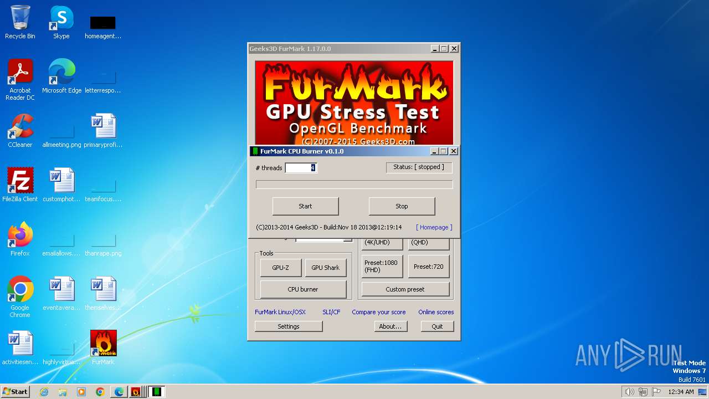The height and width of the screenshot is (399, 709).
Task: Select the eventavera Word document
Action: coord(61,294)
